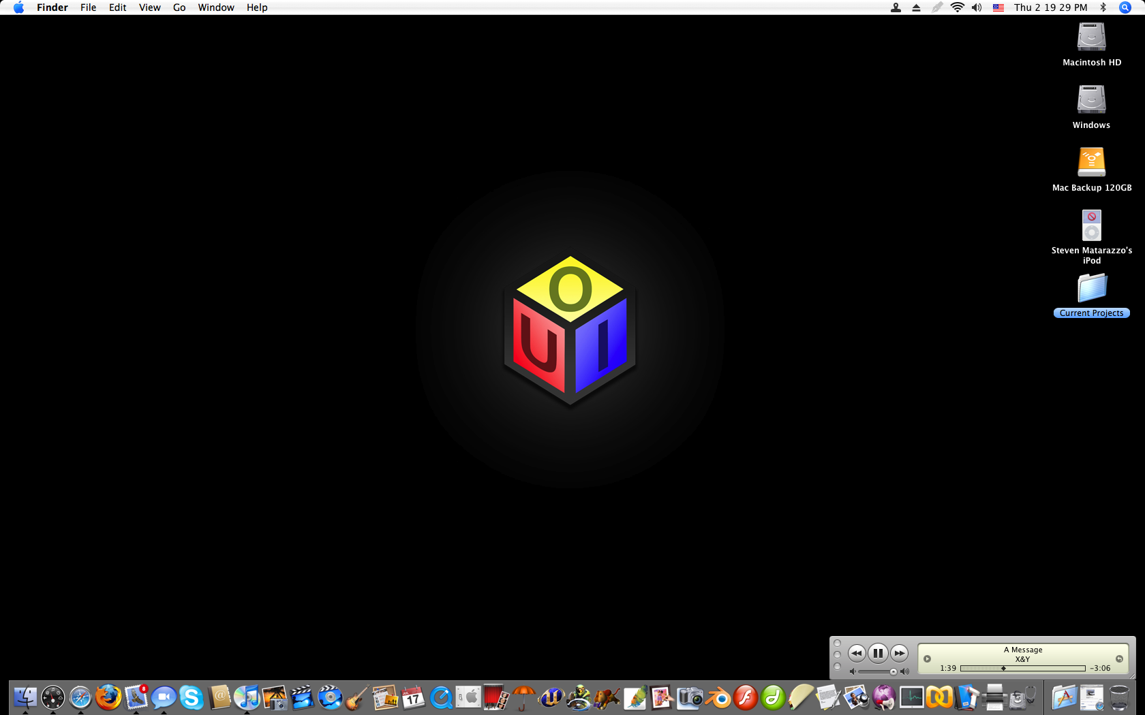Open Disk Utility from the Dock

(x=1022, y=697)
